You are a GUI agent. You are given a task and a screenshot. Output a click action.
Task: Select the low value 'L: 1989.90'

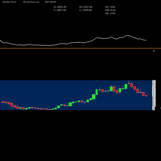[86, 10]
